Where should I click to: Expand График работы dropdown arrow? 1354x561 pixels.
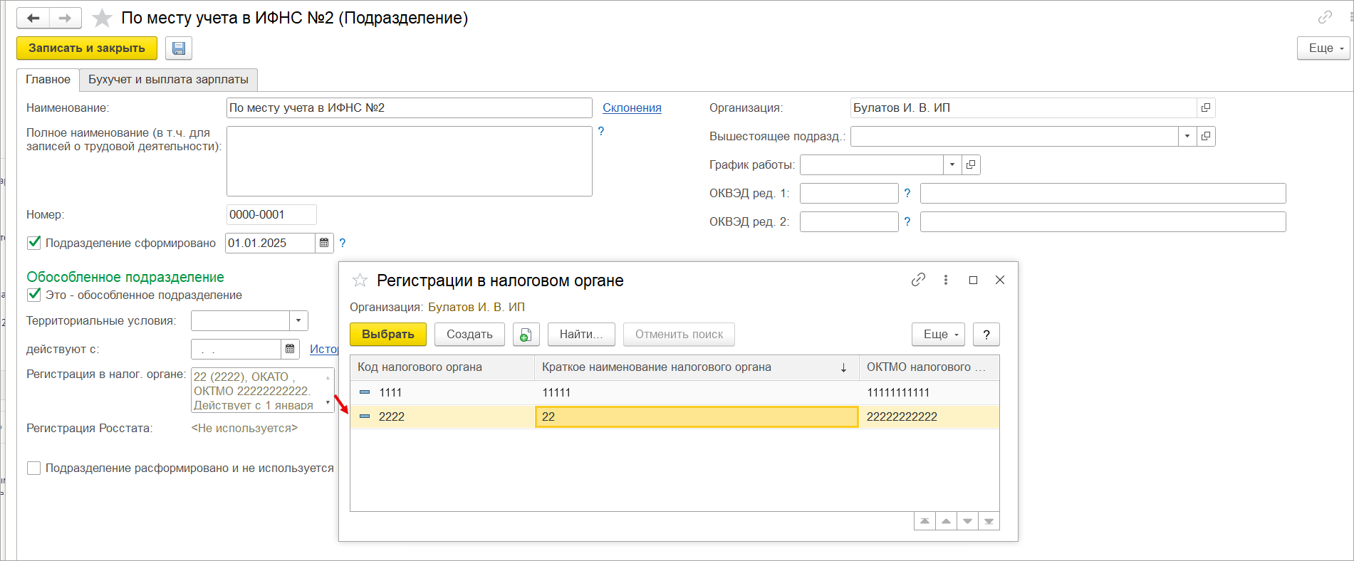pyautogui.click(x=952, y=164)
